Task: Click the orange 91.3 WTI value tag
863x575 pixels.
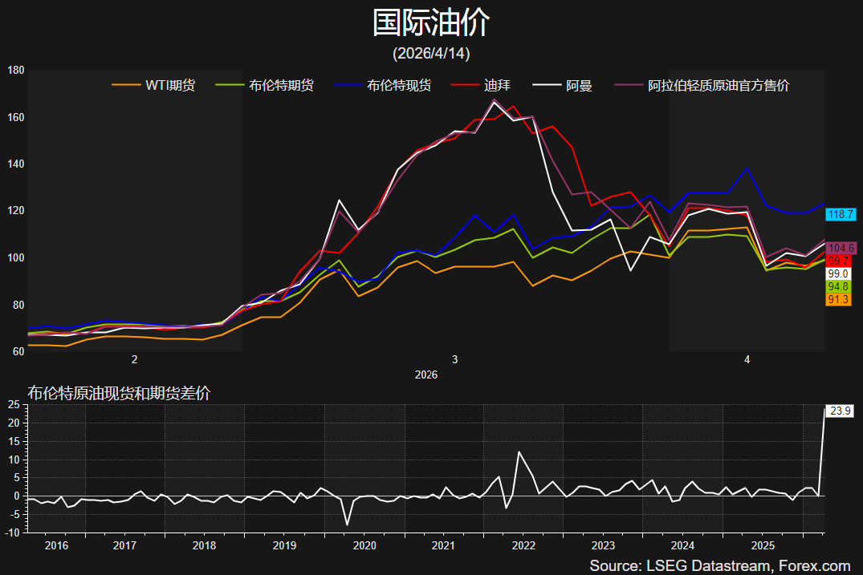Action: (838, 299)
